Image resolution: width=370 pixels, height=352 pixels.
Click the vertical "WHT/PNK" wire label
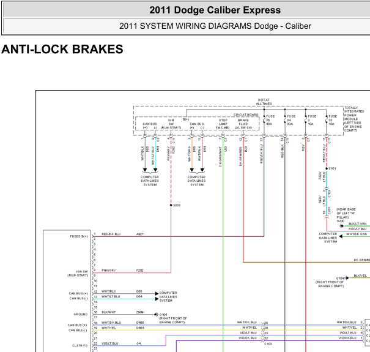point(199,154)
